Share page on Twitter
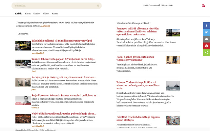 206,32
